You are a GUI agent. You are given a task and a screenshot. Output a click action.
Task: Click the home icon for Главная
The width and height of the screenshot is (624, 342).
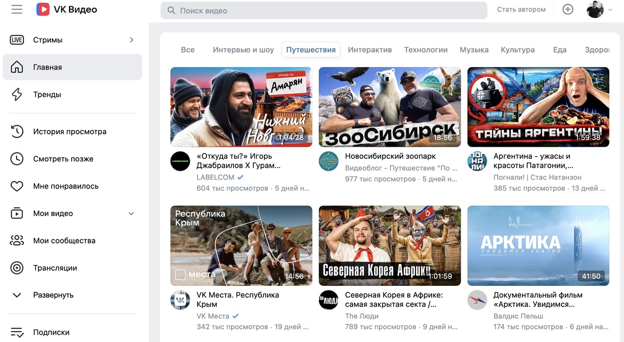[x=17, y=67]
